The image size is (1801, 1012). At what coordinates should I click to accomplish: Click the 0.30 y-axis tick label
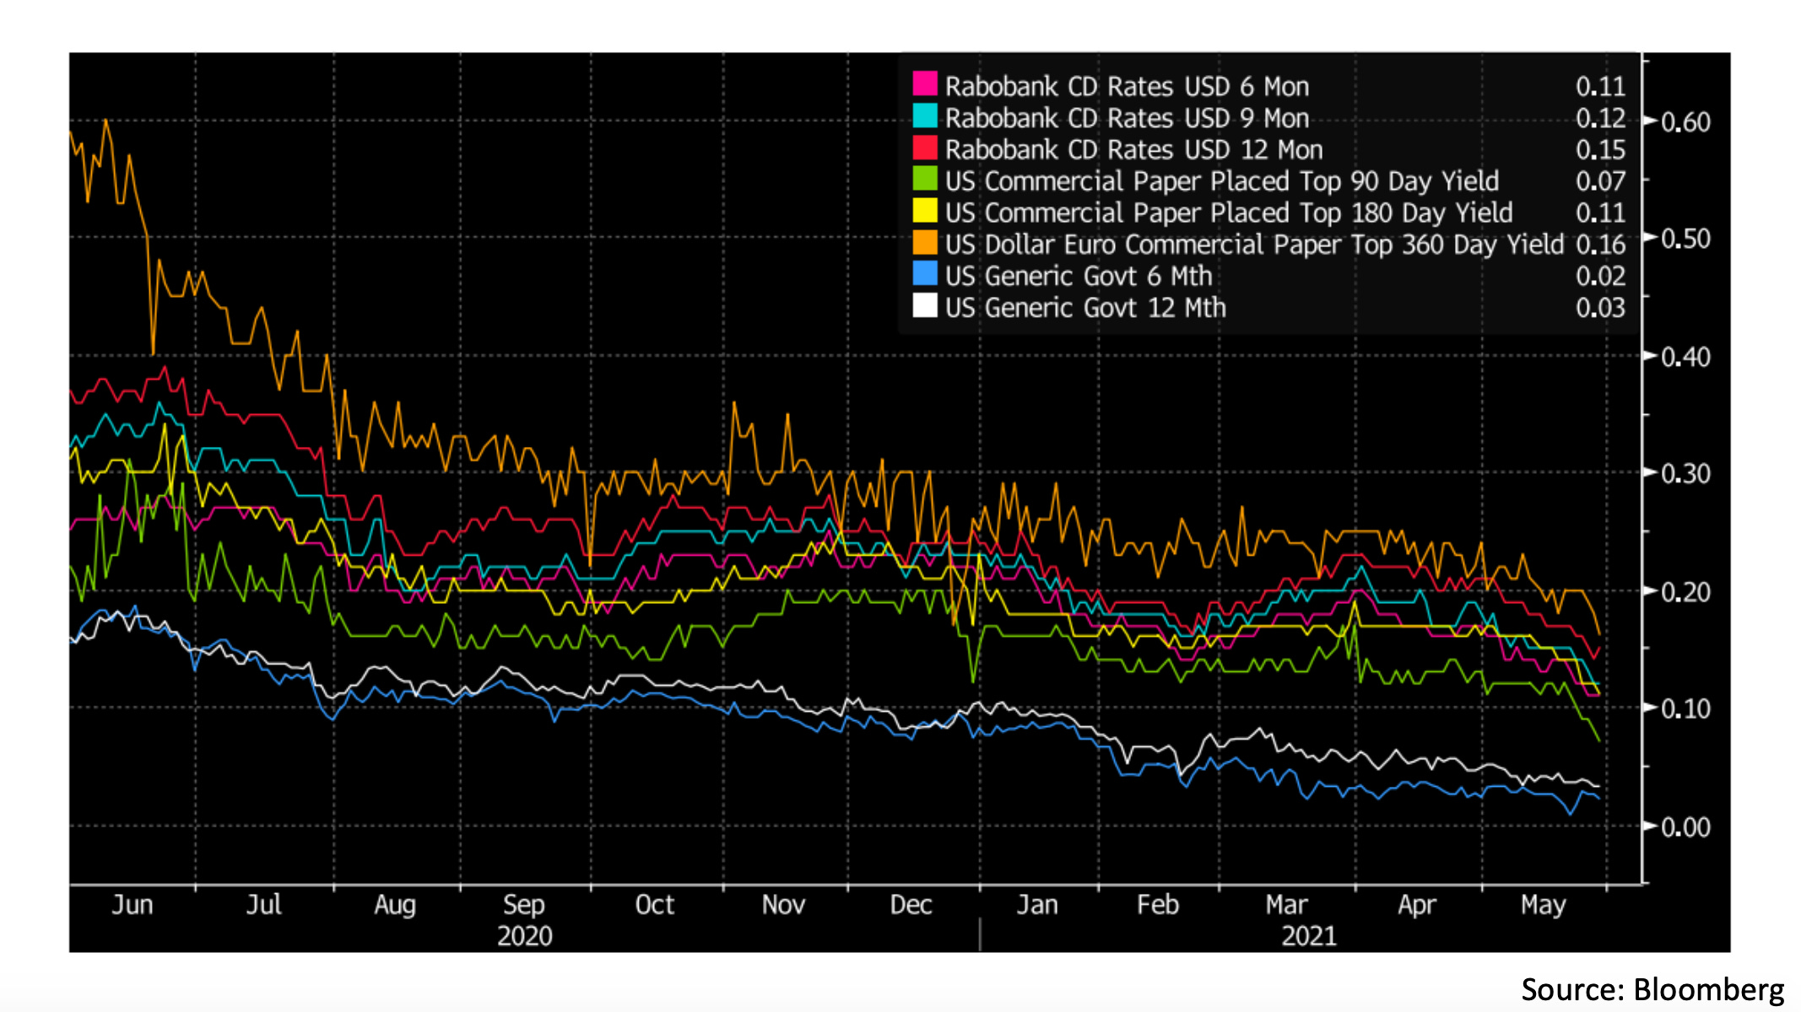tap(1685, 474)
